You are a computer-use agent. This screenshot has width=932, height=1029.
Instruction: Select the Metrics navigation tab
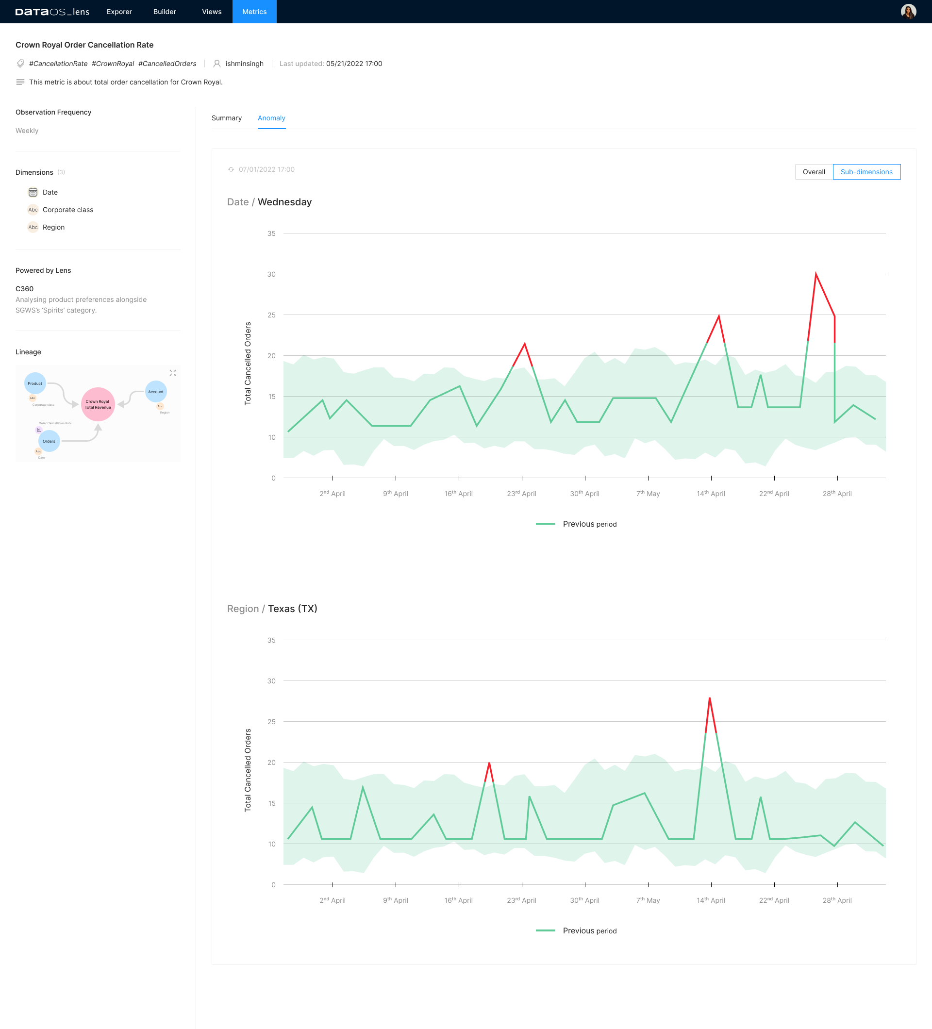pos(254,12)
